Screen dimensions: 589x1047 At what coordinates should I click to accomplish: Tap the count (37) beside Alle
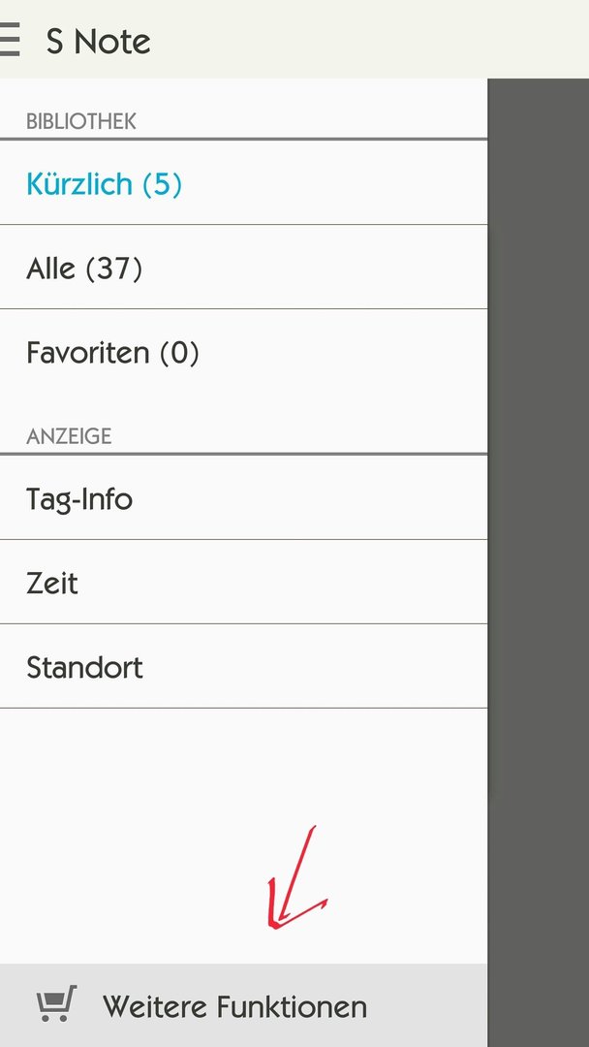[x=114, y=270]
